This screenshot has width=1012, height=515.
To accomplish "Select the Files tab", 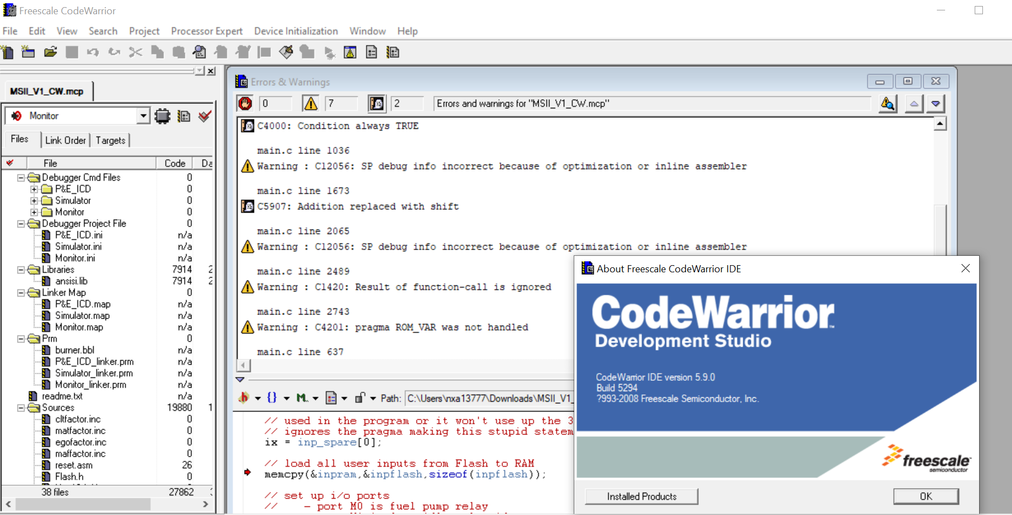I will [20, 139].
